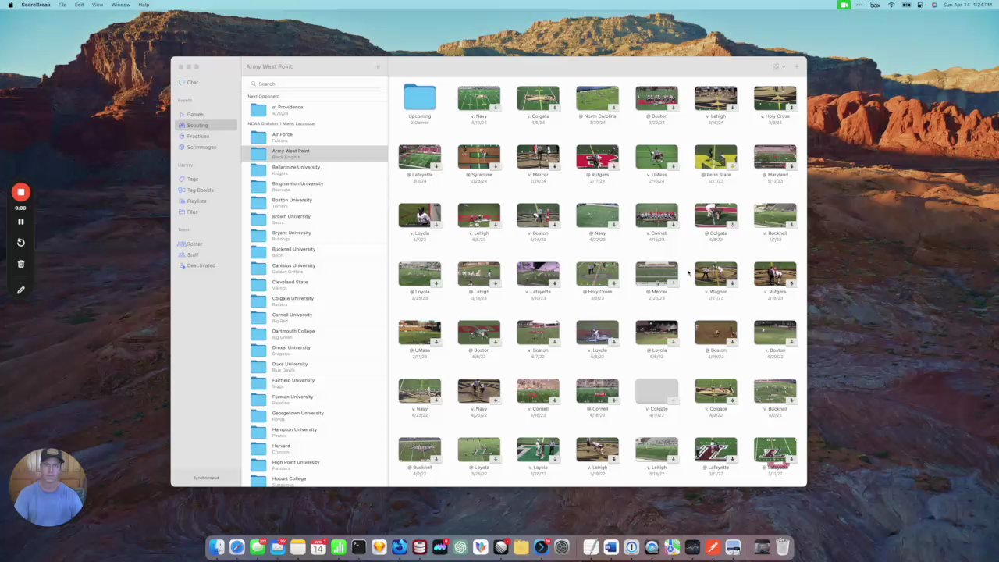Open the Upcoming games folder
The width and height of the screenshot is (999, 562).
pyautogui.click(x=419, y=98)
